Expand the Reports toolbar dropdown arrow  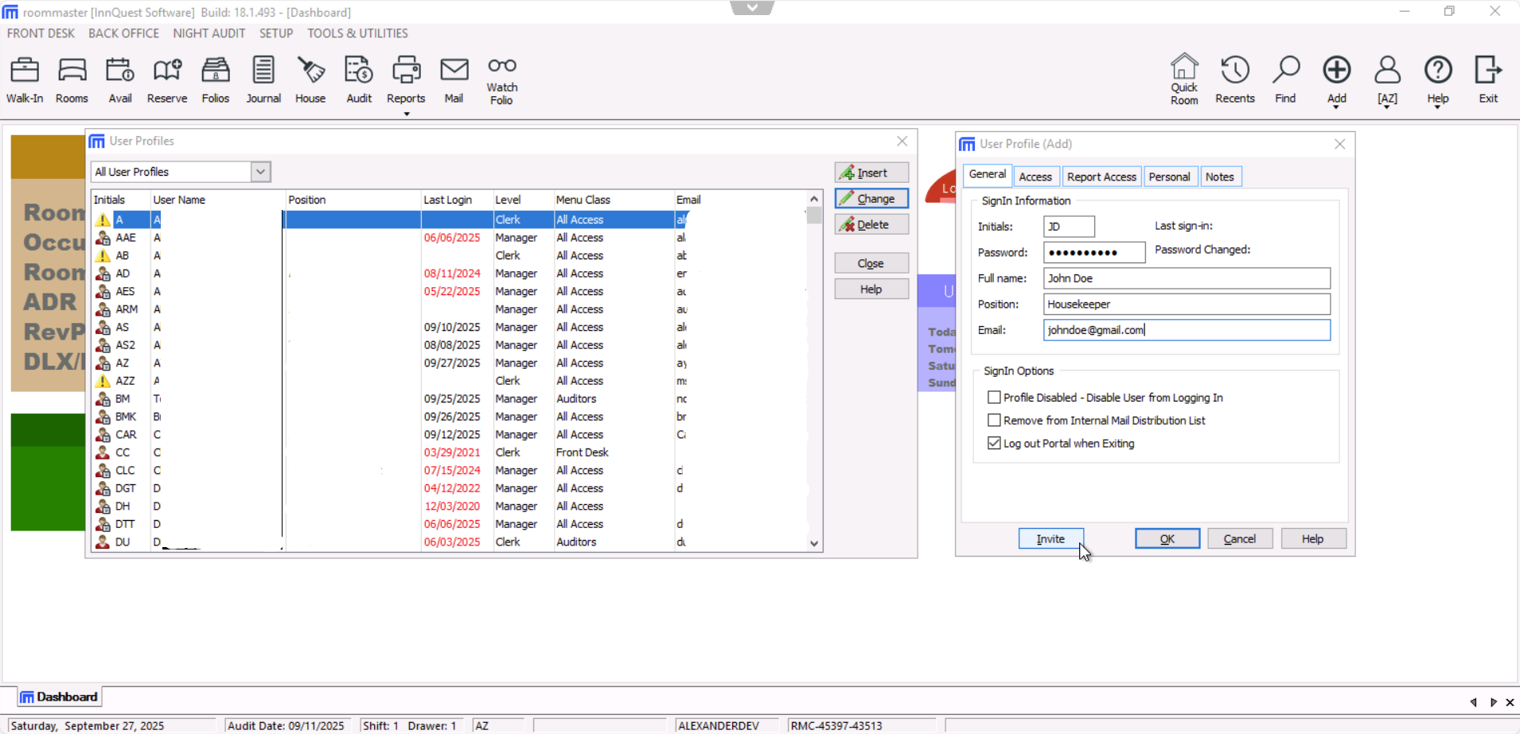tap(406, 114)
